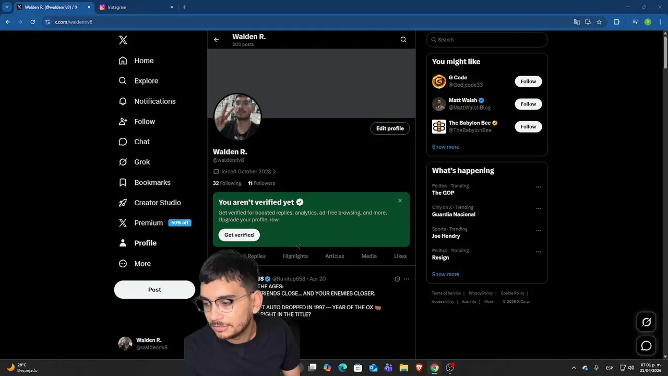The height and width of the screenshot is (376, 668).
Task: Click the address bar URL
Action: (x=74, y=22)
